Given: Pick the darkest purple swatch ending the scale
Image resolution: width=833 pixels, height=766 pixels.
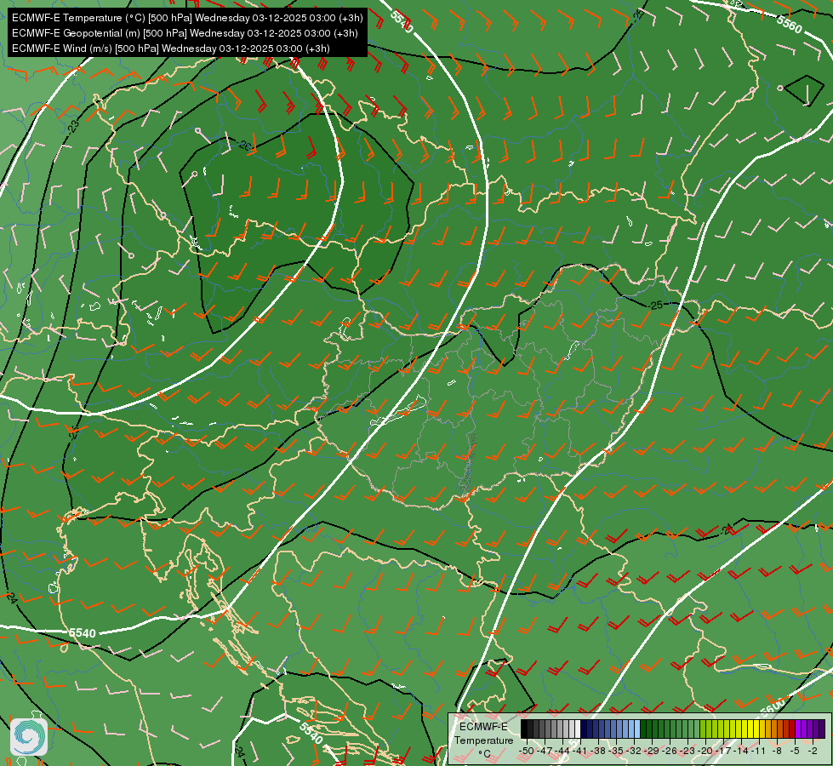Looking at the screenshot, I should [822, 729].
